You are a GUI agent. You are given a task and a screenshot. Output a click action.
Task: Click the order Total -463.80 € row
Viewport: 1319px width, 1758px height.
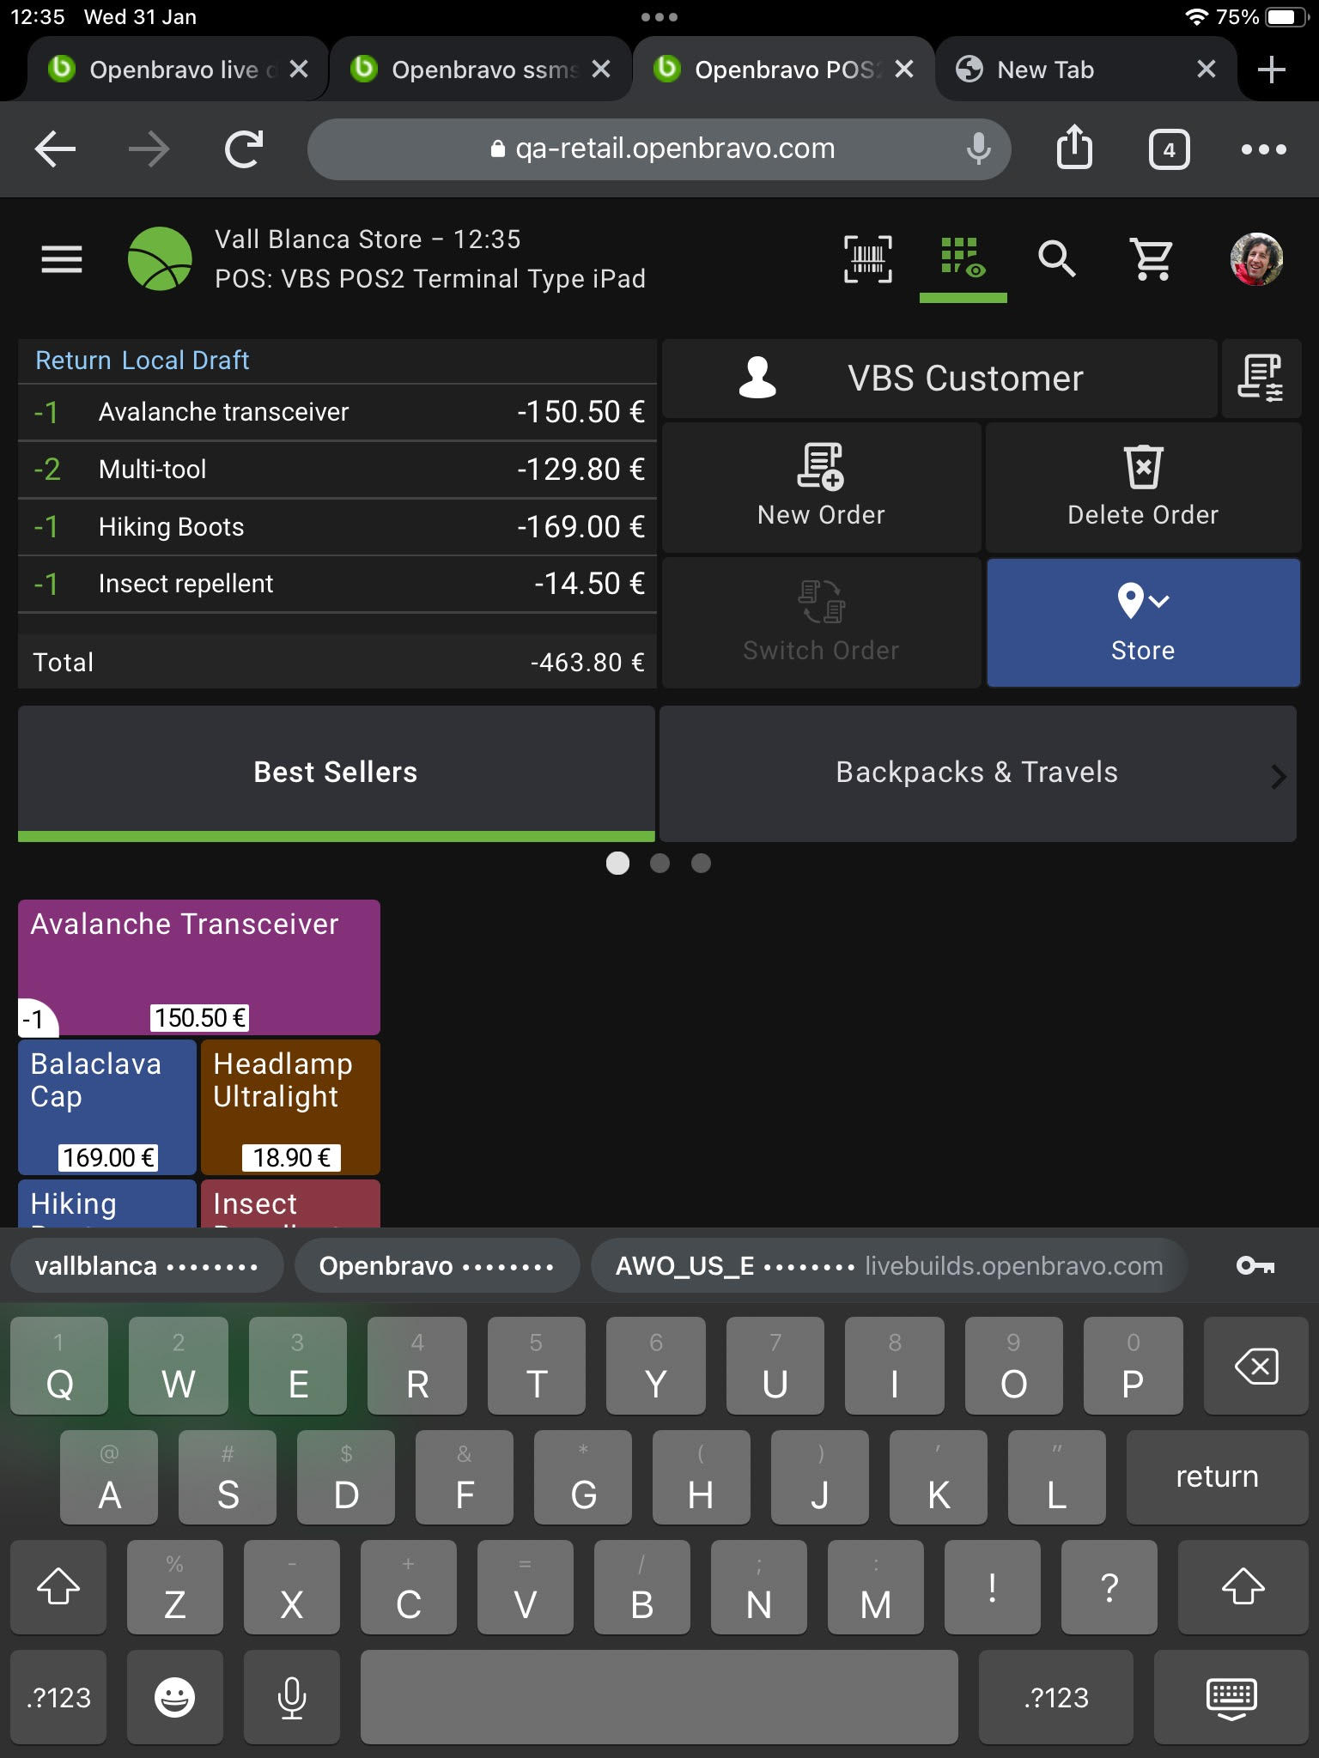(337, 662)
